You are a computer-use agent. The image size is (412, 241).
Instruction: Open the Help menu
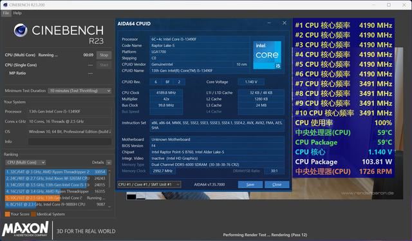point(17,13)
